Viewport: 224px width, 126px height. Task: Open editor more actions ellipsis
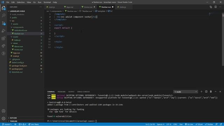(x=220, y=7)
